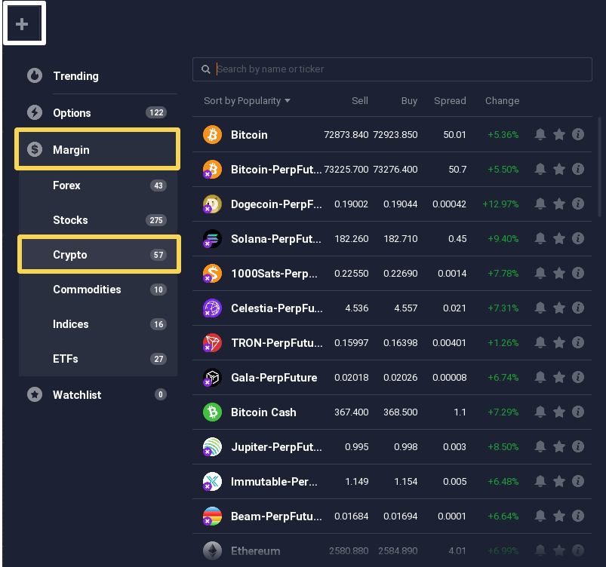Screen dimensions: 606x567
Task: Toggle favorite star for Bitcoin
Action: [x=559, y=135]
